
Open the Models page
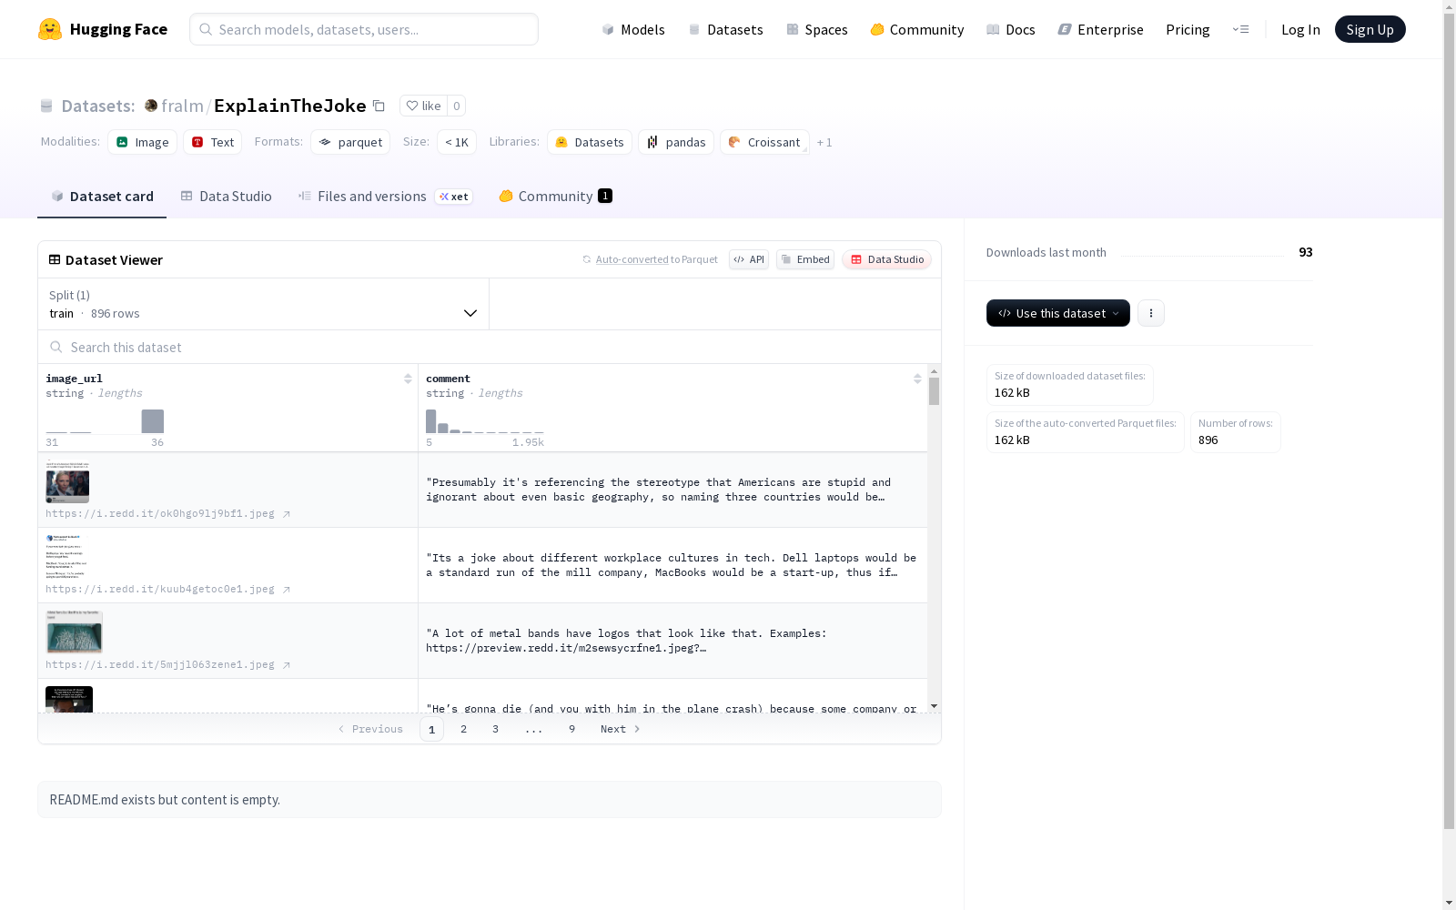click(633, 29)
